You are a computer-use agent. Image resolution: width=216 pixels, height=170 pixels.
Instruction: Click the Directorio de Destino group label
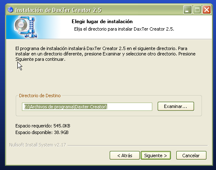click(40, 96)
